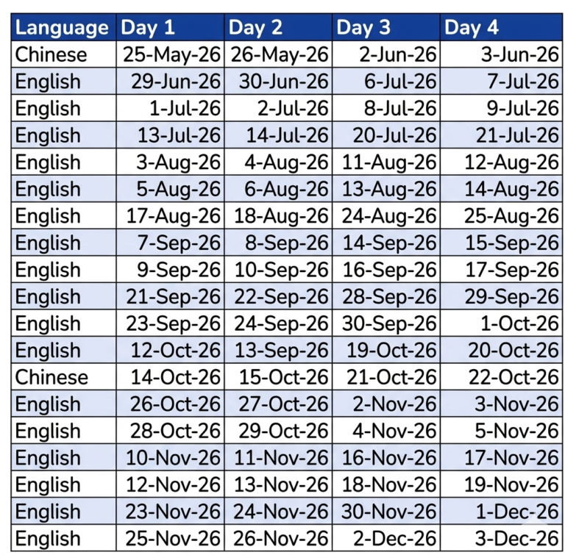The image size is (565, 555).
Task: Select the 11-Aug-26 cell in Day 3
Action: click(386, 162)
